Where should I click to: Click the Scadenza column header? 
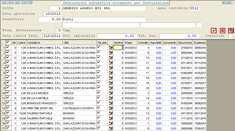tap(200, 43)
